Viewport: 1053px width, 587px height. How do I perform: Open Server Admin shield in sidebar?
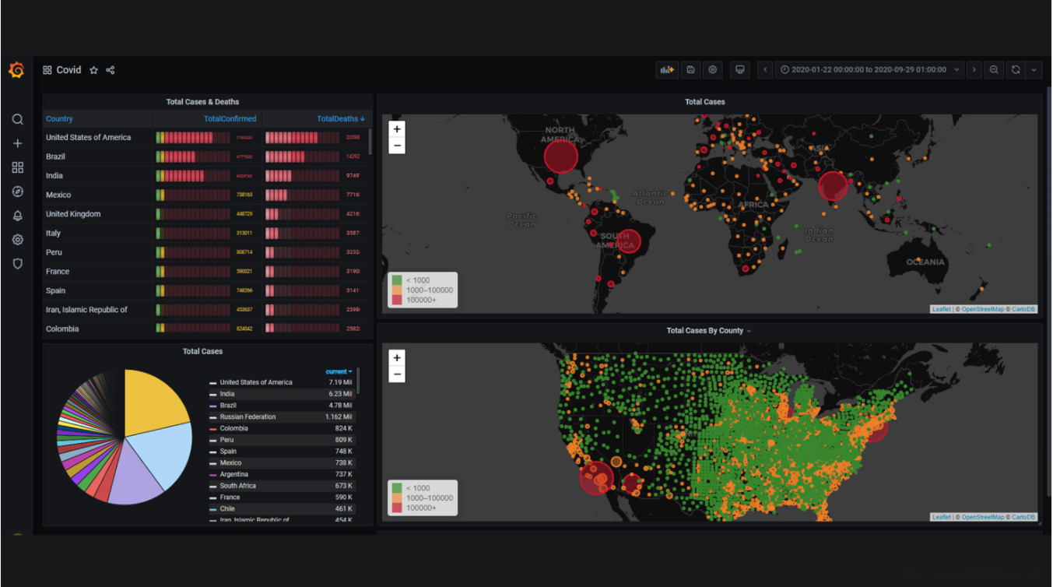pyautogui.click(x=17, y=264)
